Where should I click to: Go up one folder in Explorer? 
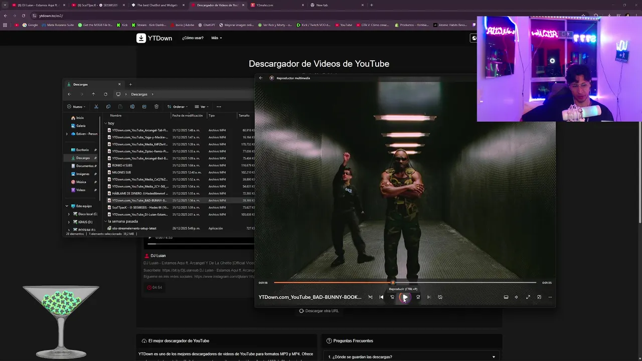point(93,94)
